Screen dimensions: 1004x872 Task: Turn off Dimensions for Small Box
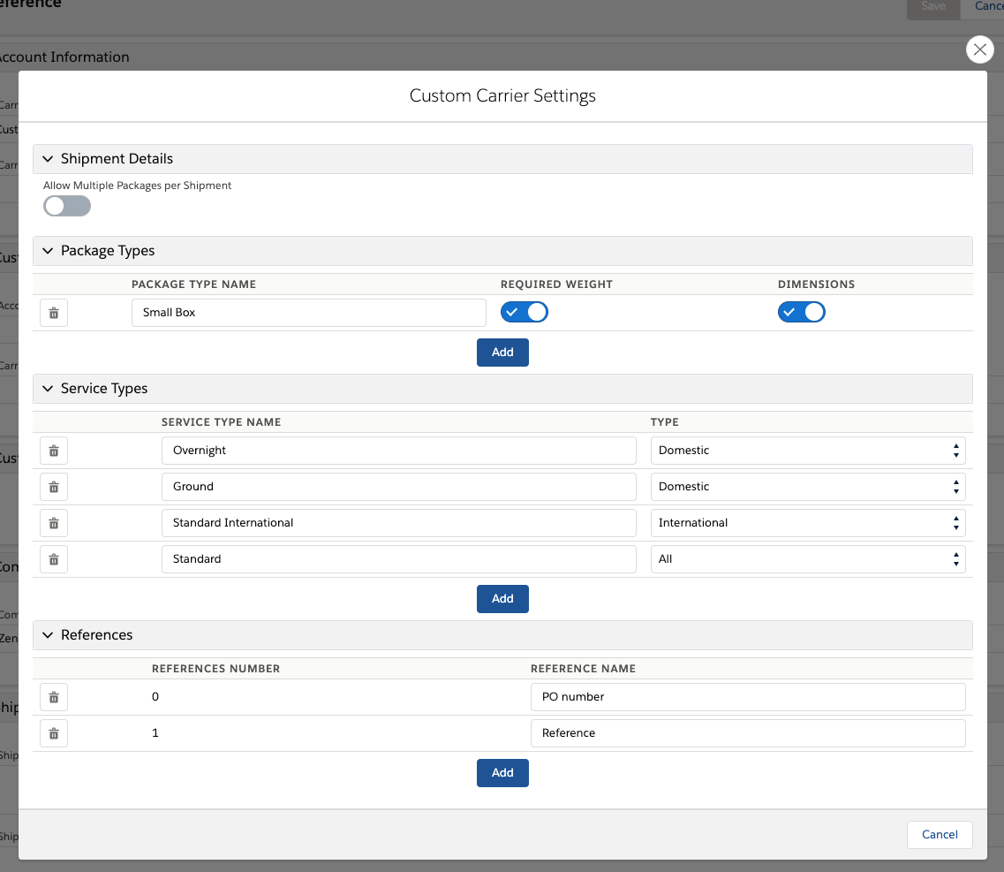(x=802, y=312)
